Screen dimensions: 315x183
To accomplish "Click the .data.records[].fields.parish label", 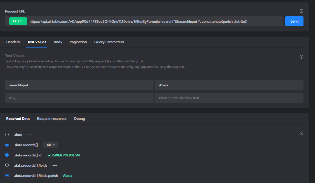I will (36, 176).
